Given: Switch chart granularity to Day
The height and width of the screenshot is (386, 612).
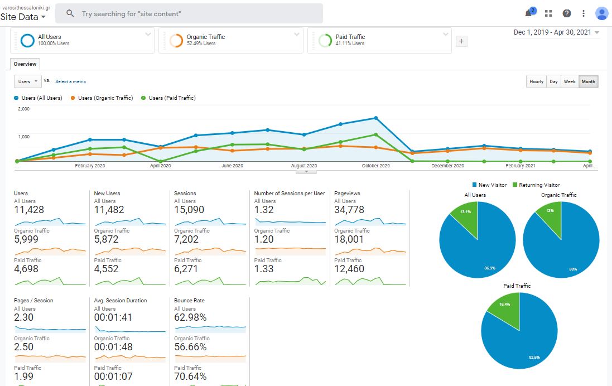Looking at the screenshot, I should click(x=553, y=81).
